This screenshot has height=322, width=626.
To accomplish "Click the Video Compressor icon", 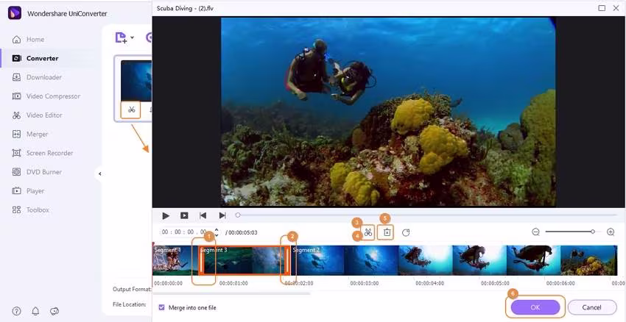I will 16,96.
